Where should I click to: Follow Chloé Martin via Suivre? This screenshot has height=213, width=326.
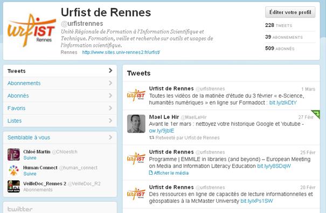click(x=30, y=158)
